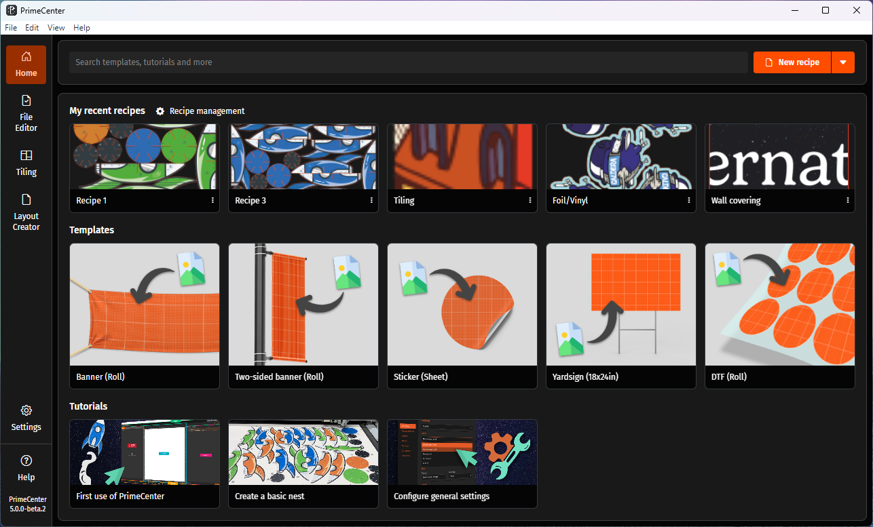The image size is (873, 527).
Task: Open the Layout Creator sidebar item
Action: pos(26,212)
